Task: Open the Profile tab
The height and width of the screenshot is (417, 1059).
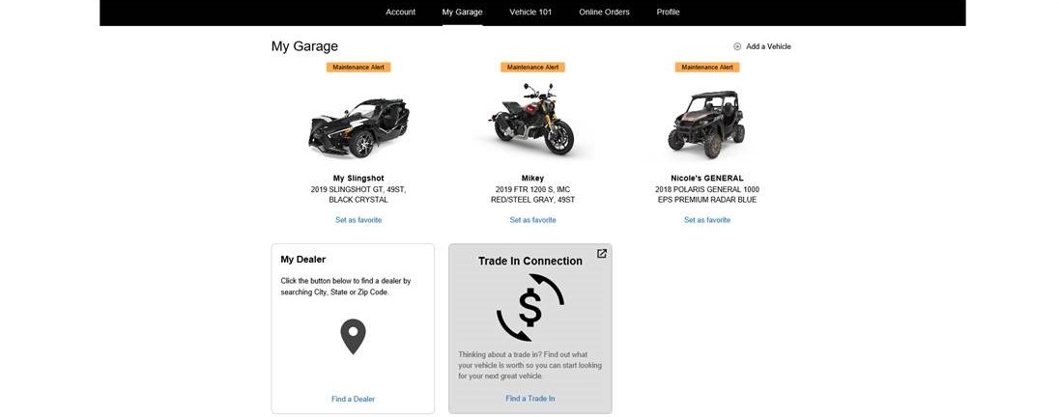Action: (x=668, y=12)
